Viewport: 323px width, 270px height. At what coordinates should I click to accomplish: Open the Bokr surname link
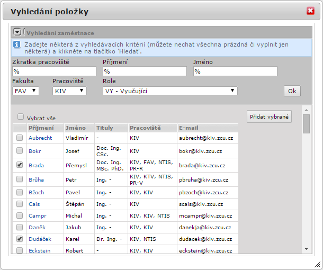[35, 151]
